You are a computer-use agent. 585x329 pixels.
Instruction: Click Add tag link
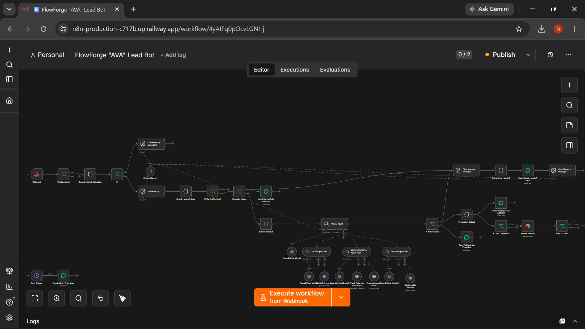pos(173,55)
